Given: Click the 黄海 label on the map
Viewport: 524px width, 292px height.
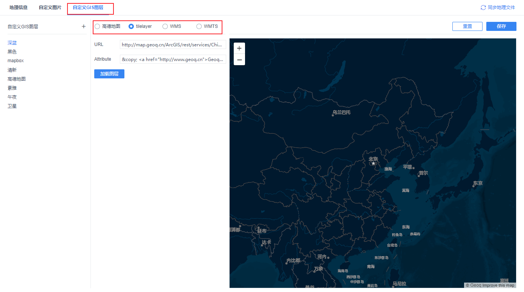Looking at the screenshot, I should [406, 190].
